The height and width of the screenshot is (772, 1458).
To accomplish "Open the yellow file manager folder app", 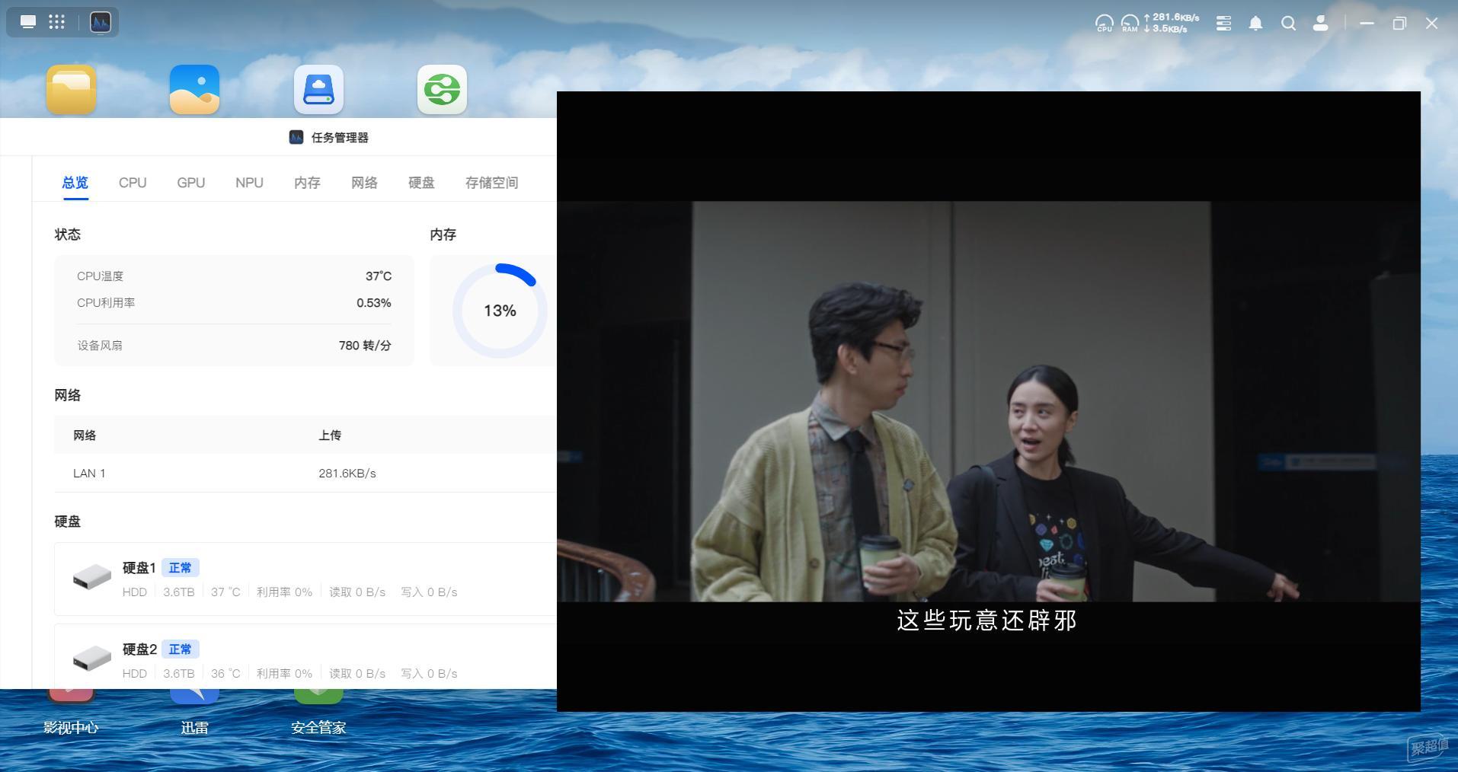I will coord(71,90).
